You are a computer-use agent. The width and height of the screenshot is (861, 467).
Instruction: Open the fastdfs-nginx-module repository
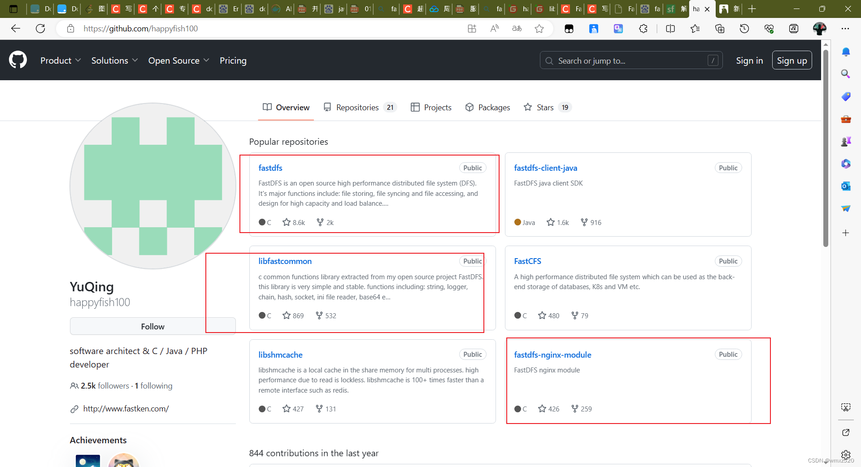coord(552,355)
